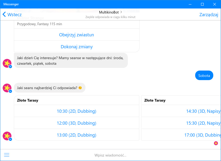Click the 'Przygodowy, Fantasy 115 min' text

[39, 24]
